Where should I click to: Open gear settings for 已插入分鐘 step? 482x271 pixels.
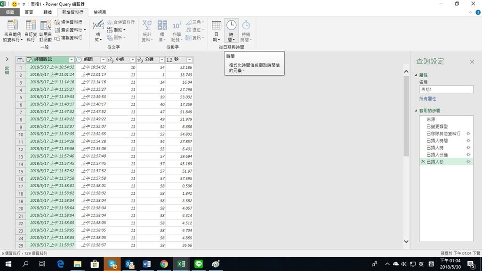468,154
